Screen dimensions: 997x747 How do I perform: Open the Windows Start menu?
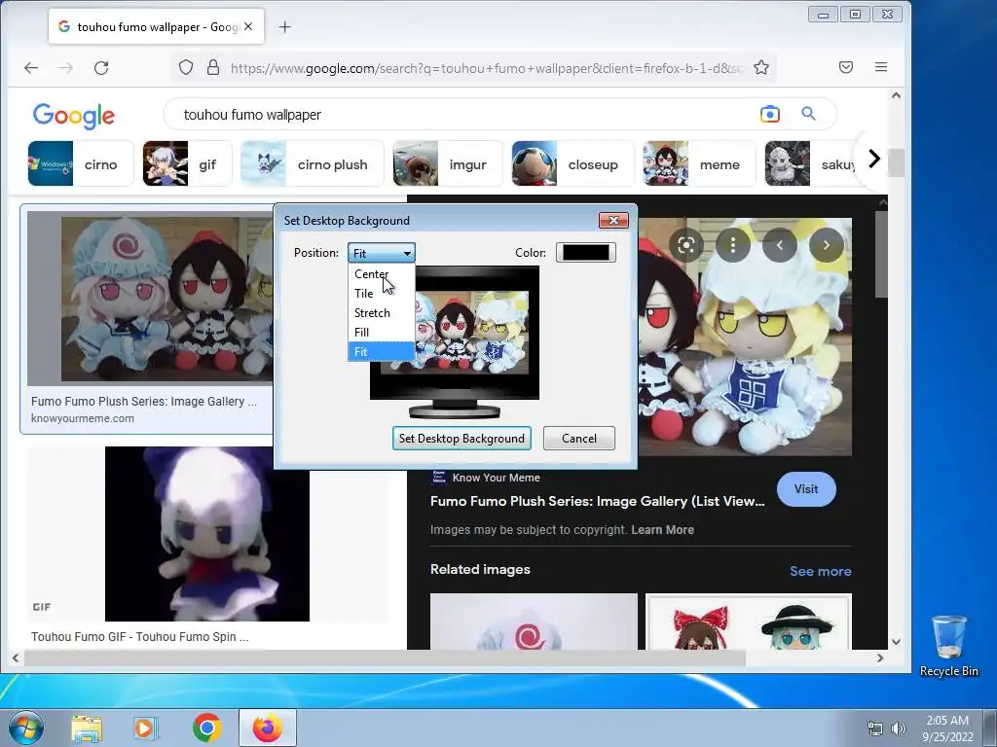[26, 728]
